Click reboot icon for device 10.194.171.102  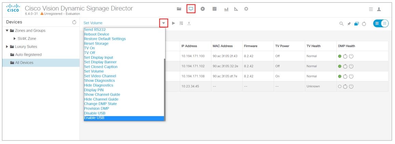pyautogui.click(x=345, y=66)
